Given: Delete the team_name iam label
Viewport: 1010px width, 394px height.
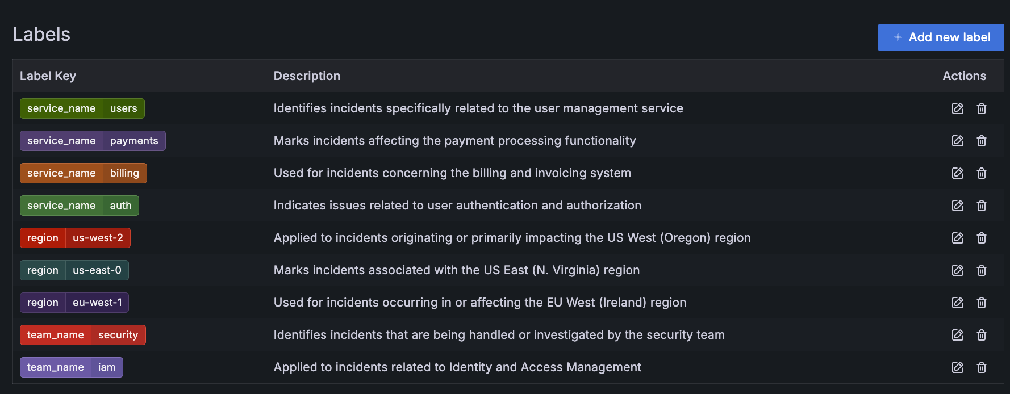Looking at the screenshot, I should 982,367.
